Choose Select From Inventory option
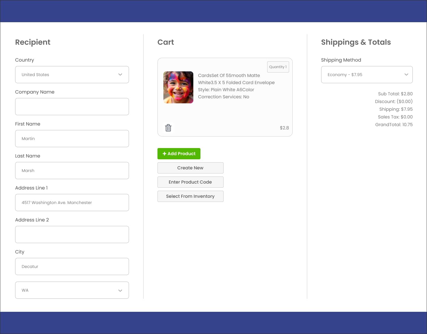Screen dimensions: 427x334 pyautogui.click(x=190, y=196)
